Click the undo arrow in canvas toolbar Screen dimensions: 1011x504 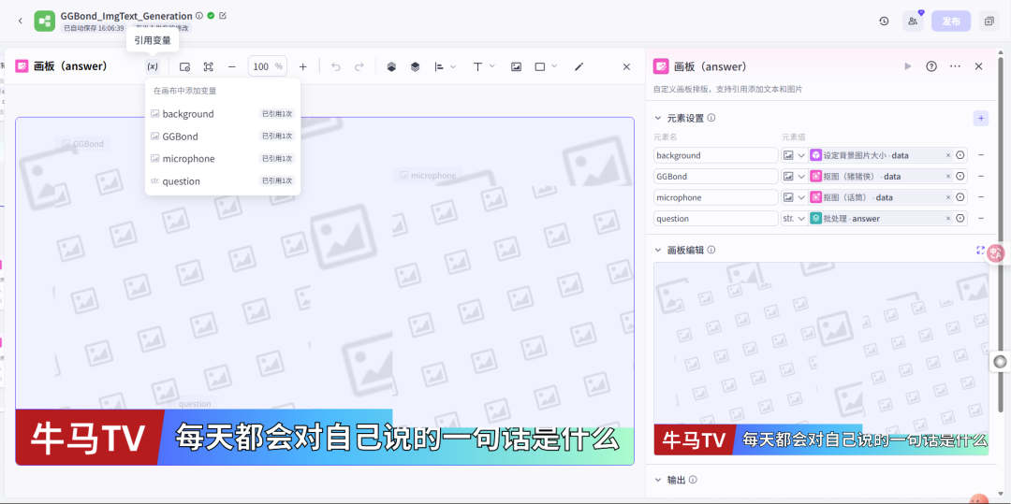pos(336,66)
